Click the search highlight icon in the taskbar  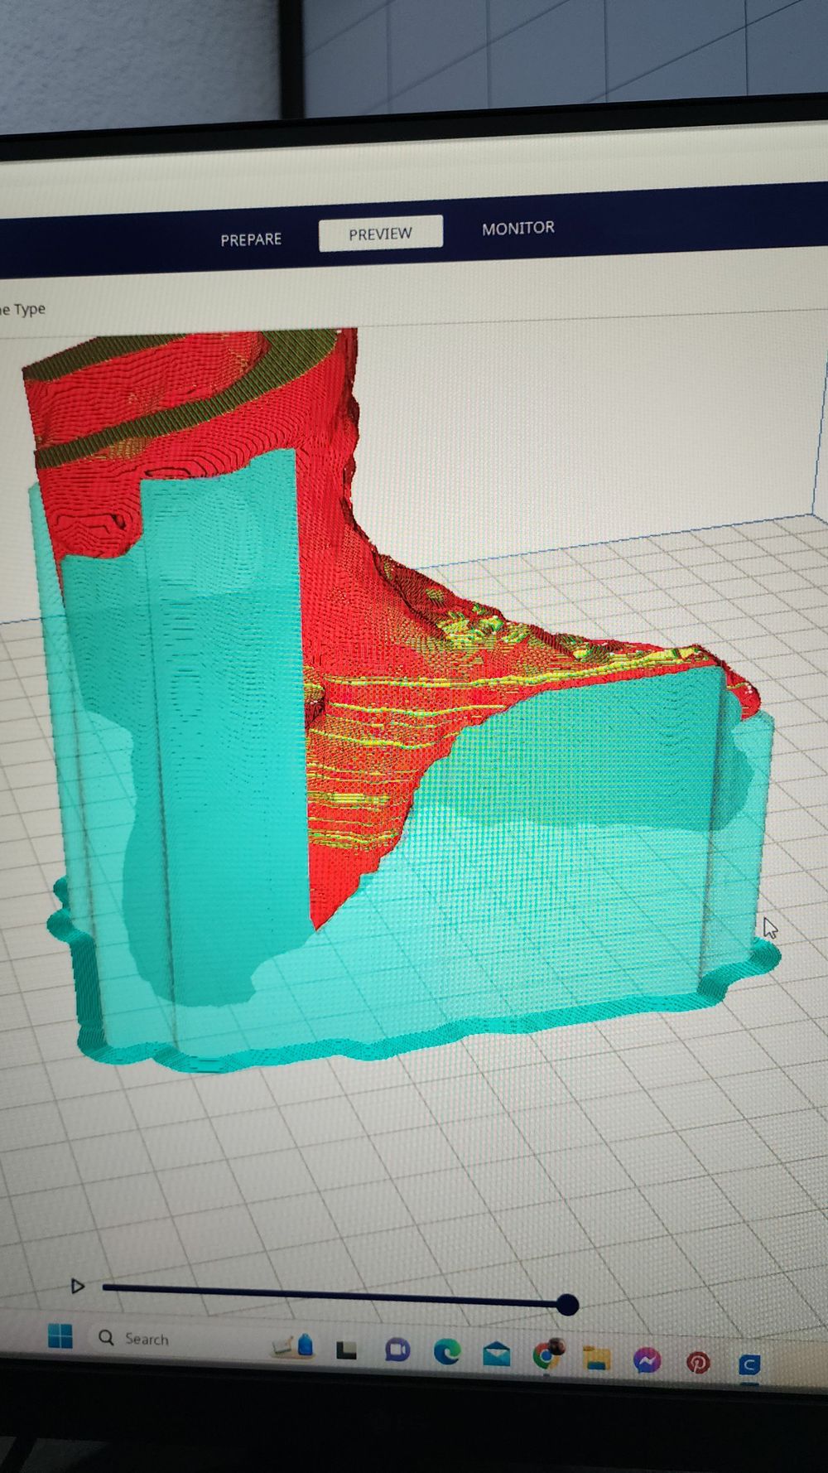[x=294, y=1345]
